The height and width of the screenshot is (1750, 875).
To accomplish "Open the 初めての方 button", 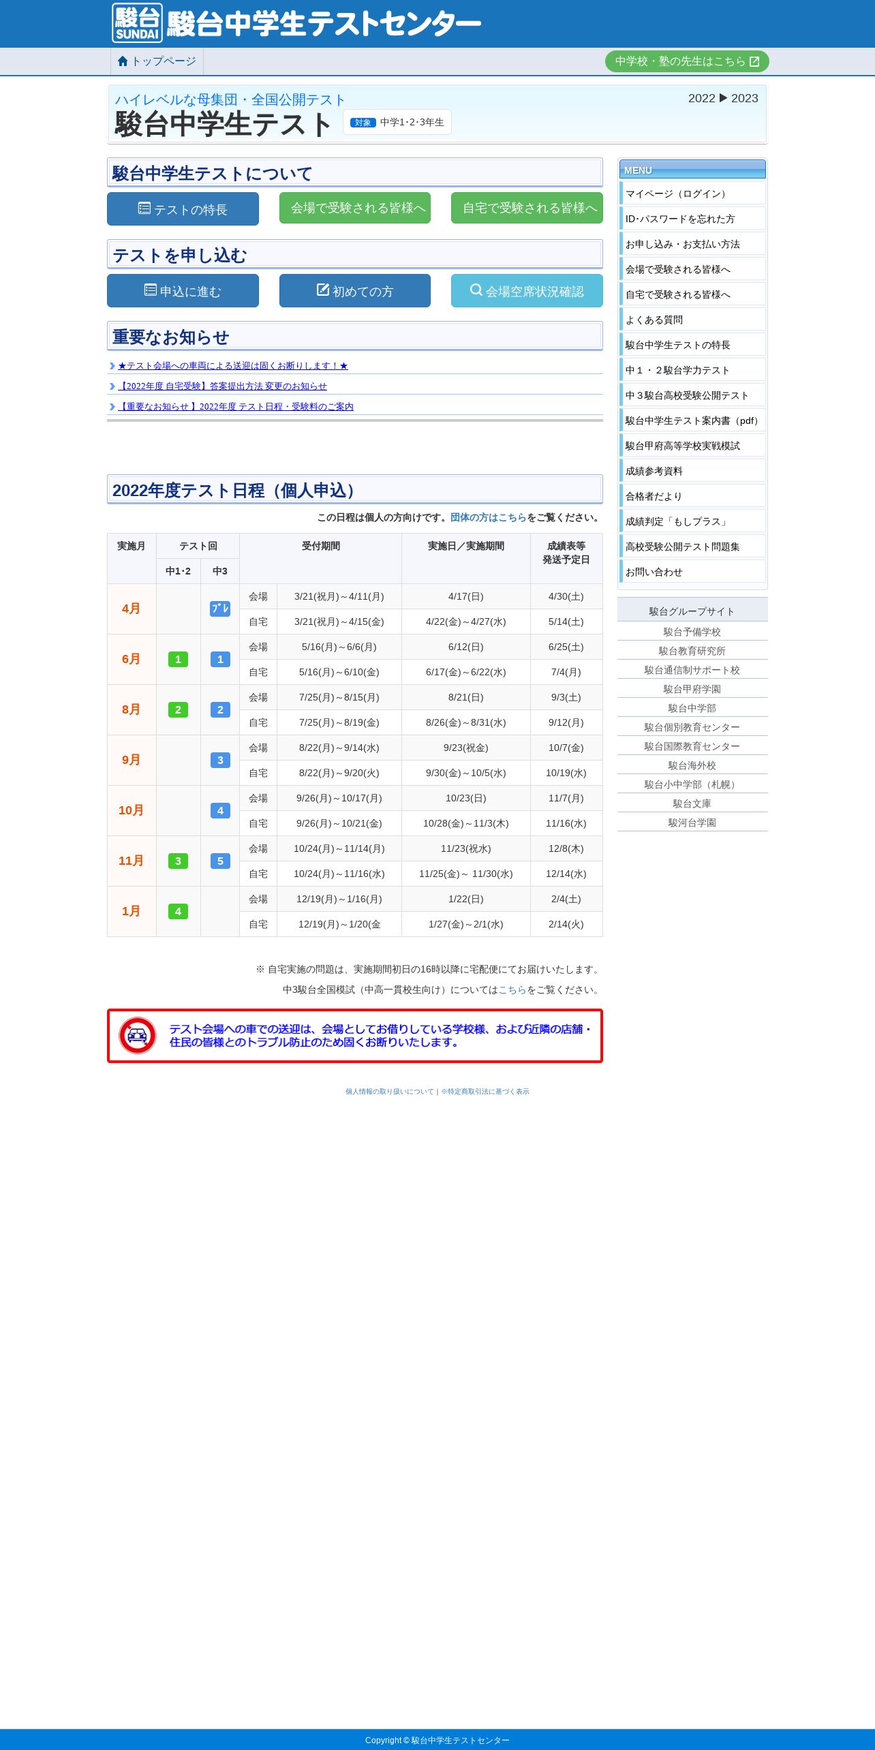I will click(x=355, y=290).
